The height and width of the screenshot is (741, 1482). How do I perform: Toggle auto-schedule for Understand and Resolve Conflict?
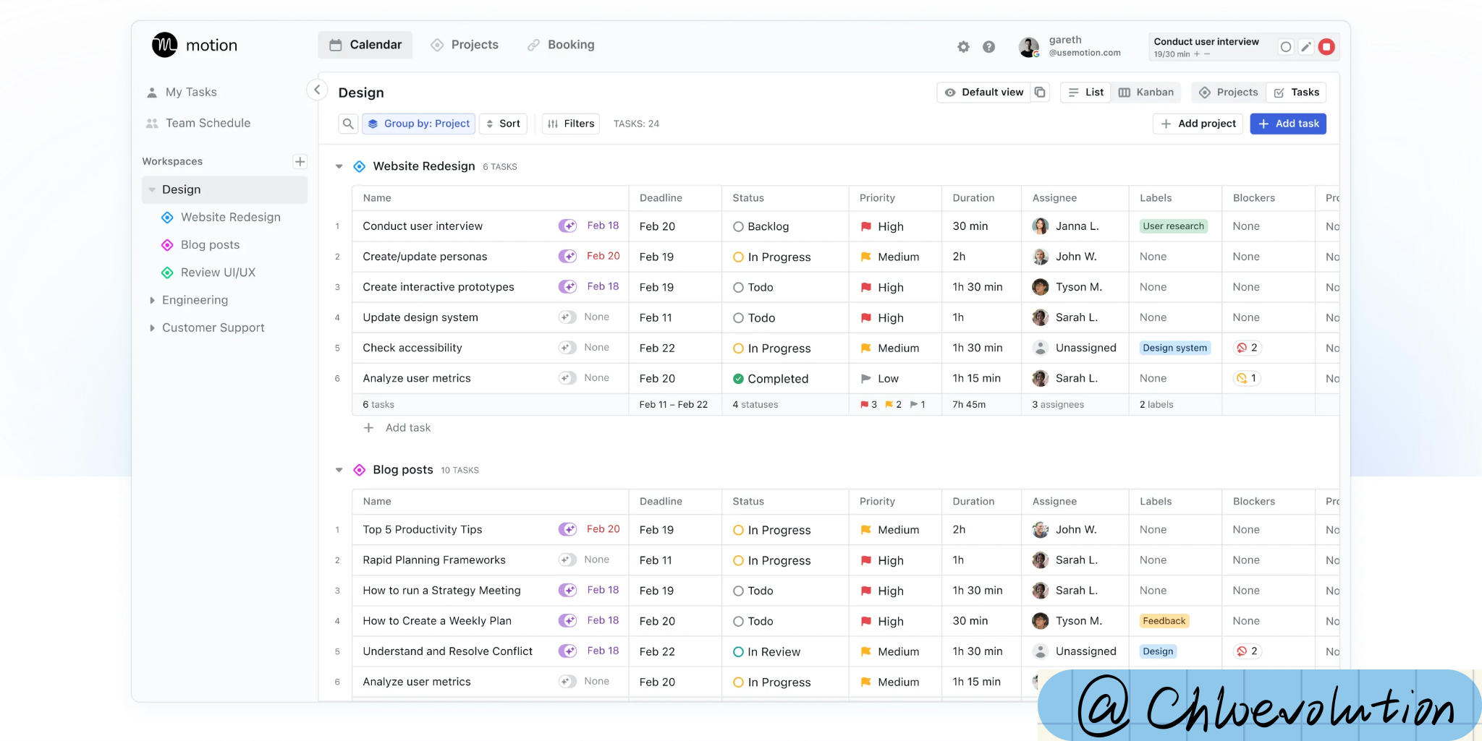pos(567,651)
